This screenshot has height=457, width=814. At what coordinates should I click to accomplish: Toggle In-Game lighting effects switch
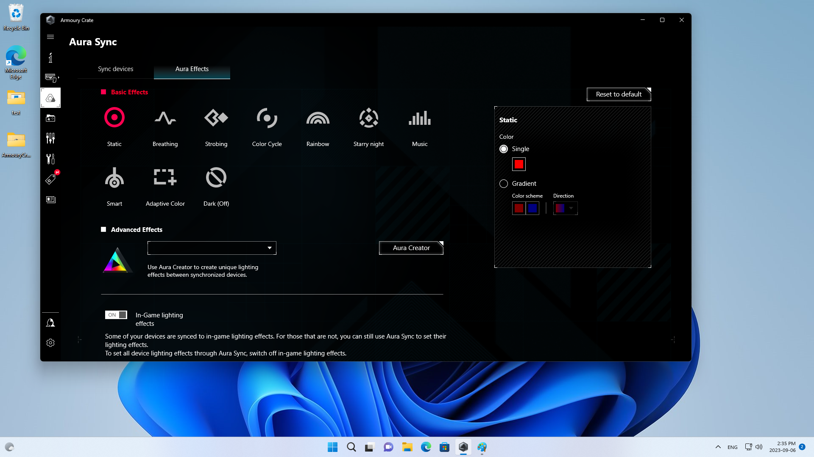pos(116,315)
